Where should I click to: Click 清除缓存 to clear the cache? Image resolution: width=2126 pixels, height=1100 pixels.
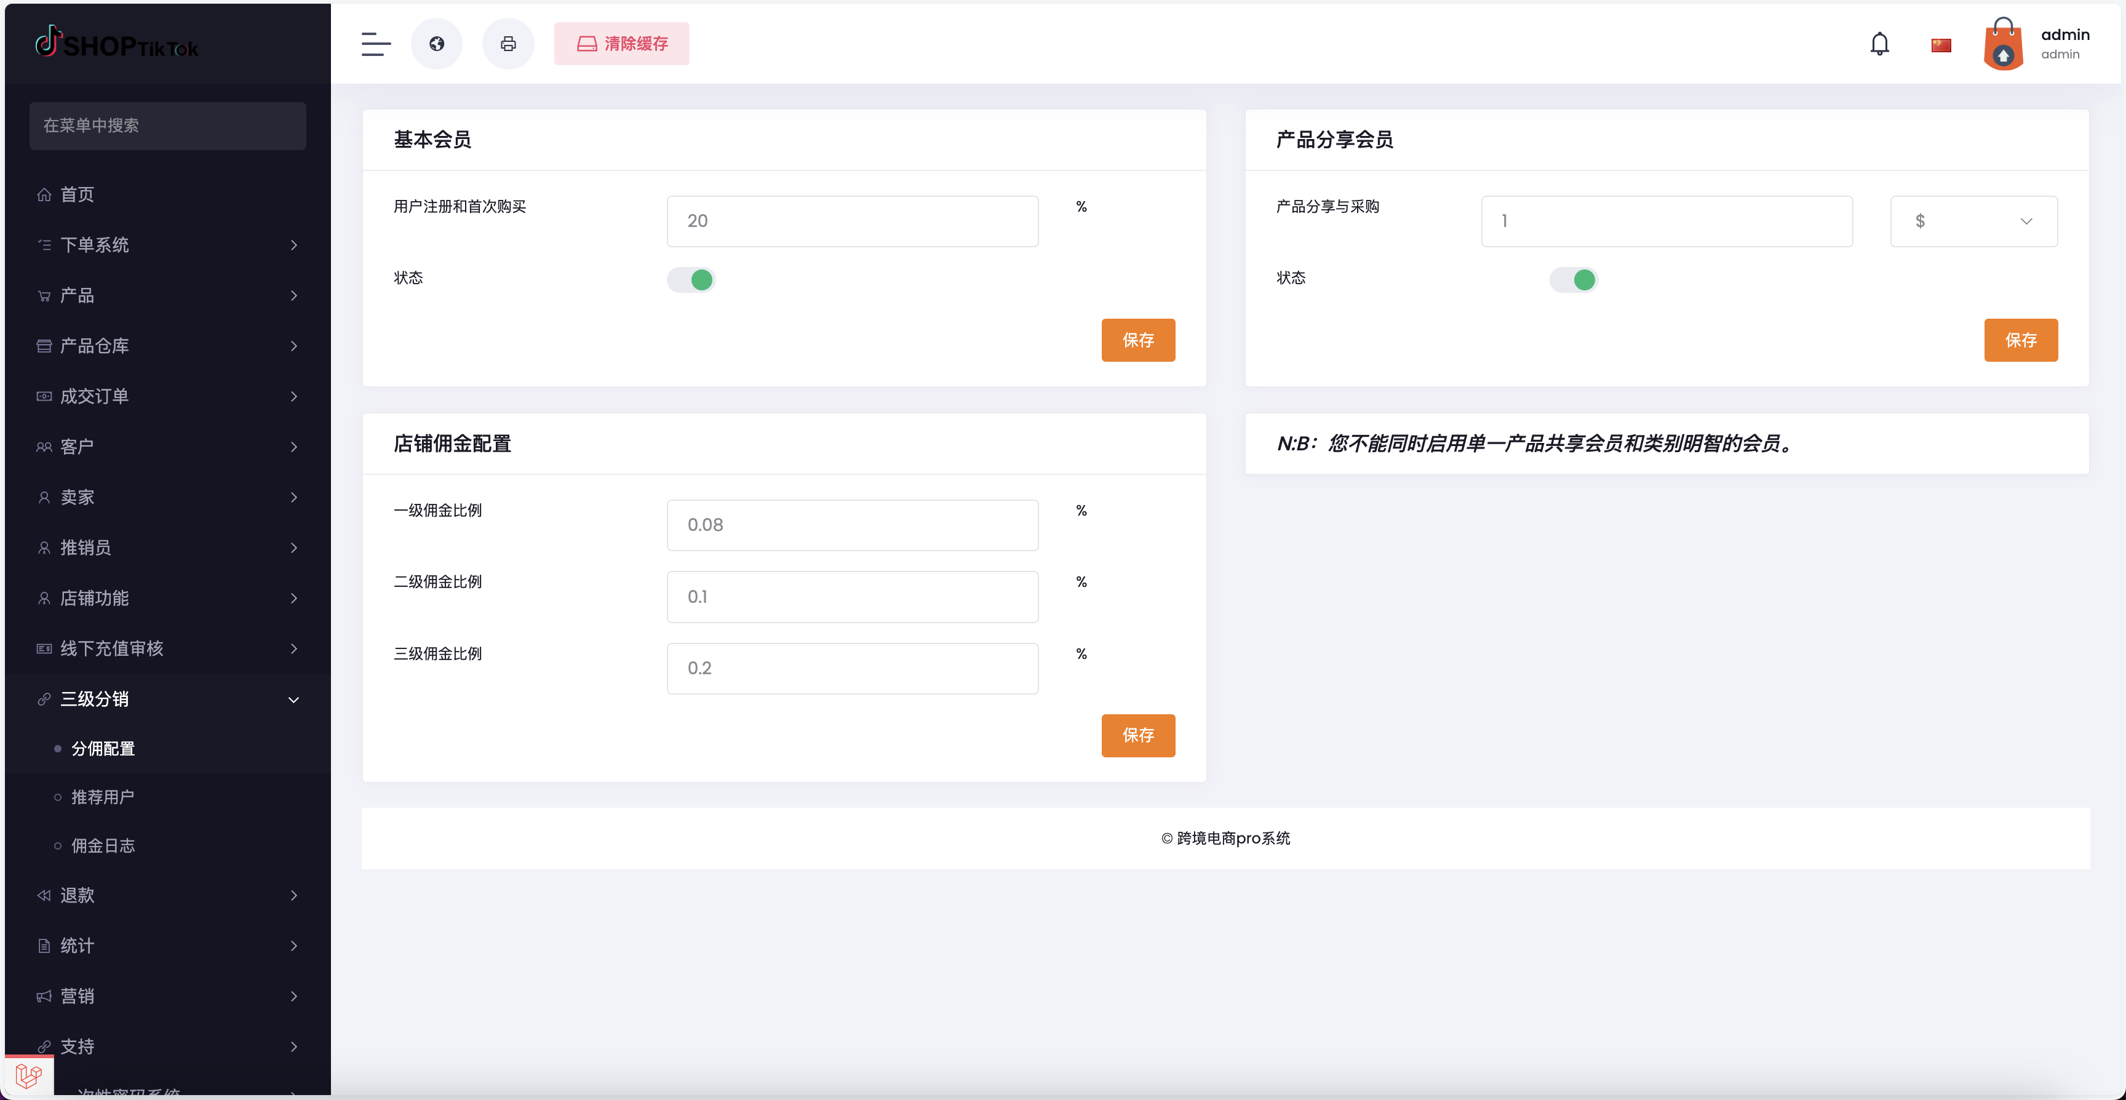tap(621, 44)
